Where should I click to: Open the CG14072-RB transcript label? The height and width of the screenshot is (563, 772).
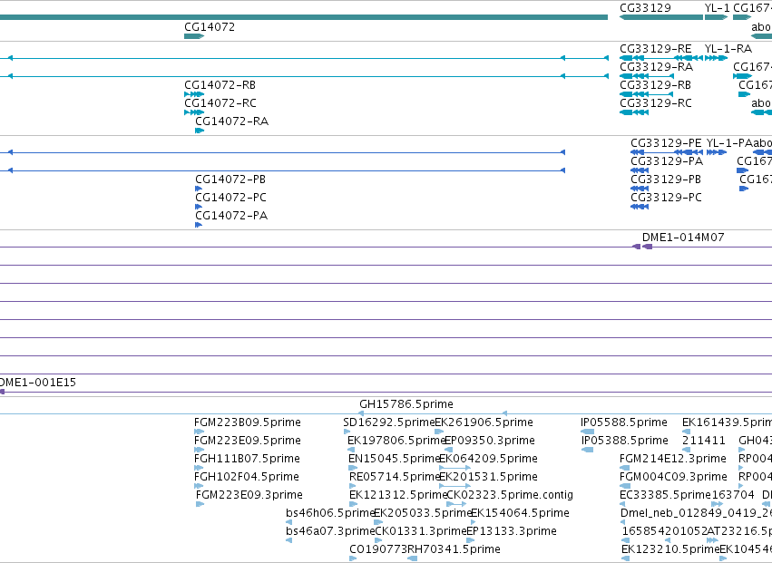pos(220,85)
